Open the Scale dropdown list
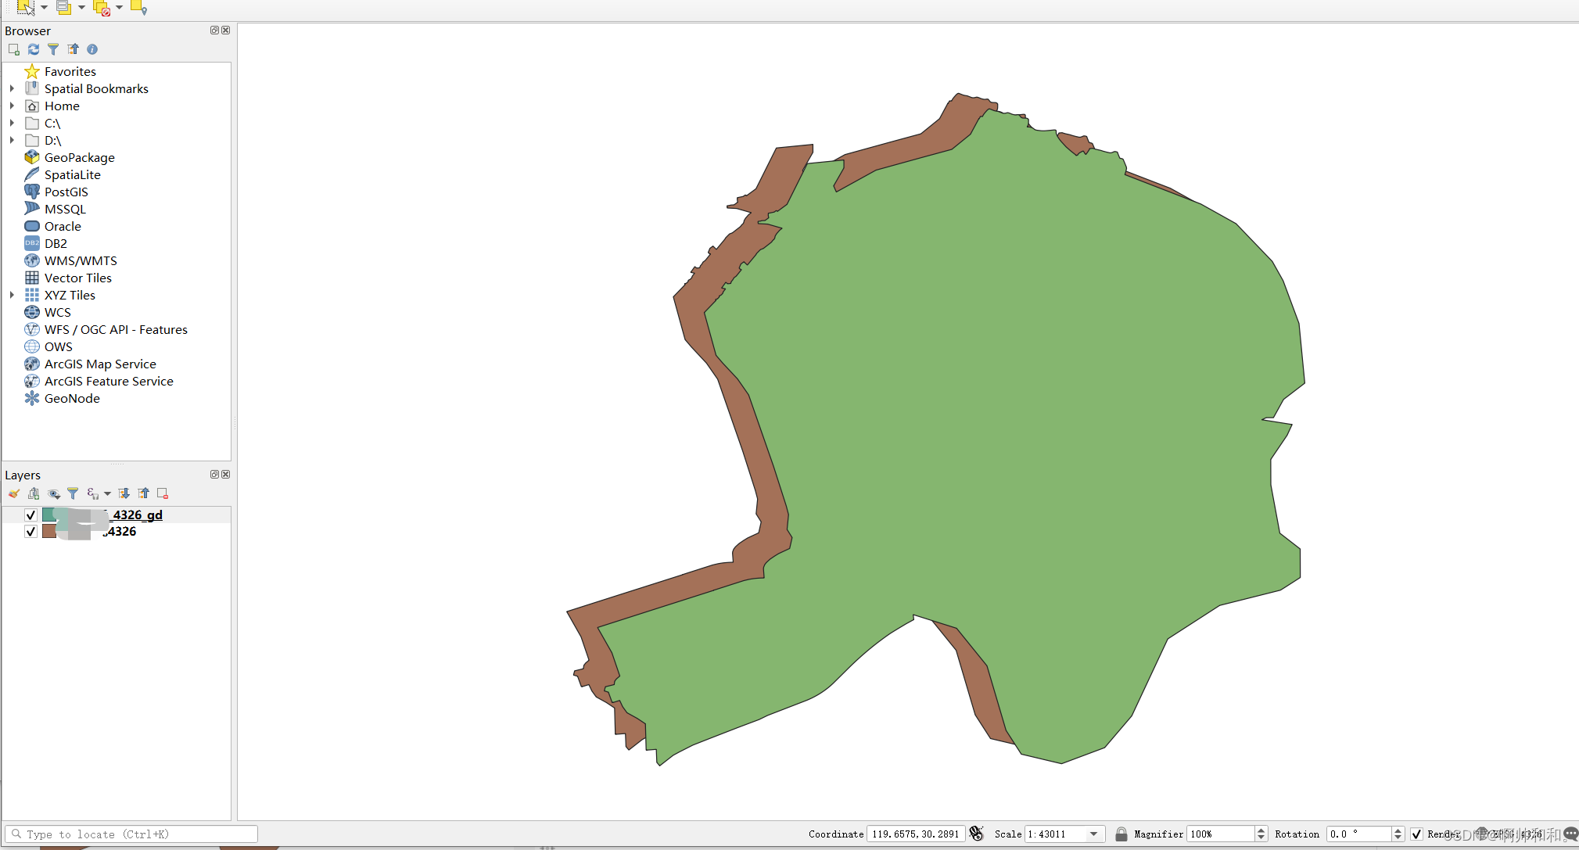The width and height of the screenshot is (1579, 850). (1094, 834)
